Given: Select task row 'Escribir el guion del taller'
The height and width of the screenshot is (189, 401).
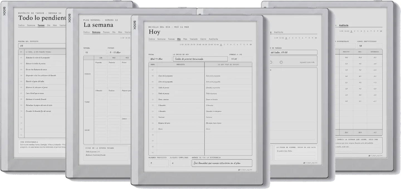Looking at the screenshot, I should (42, 81).
